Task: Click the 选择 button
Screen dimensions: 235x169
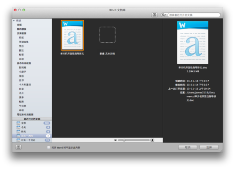Action: tap(209, 147)
